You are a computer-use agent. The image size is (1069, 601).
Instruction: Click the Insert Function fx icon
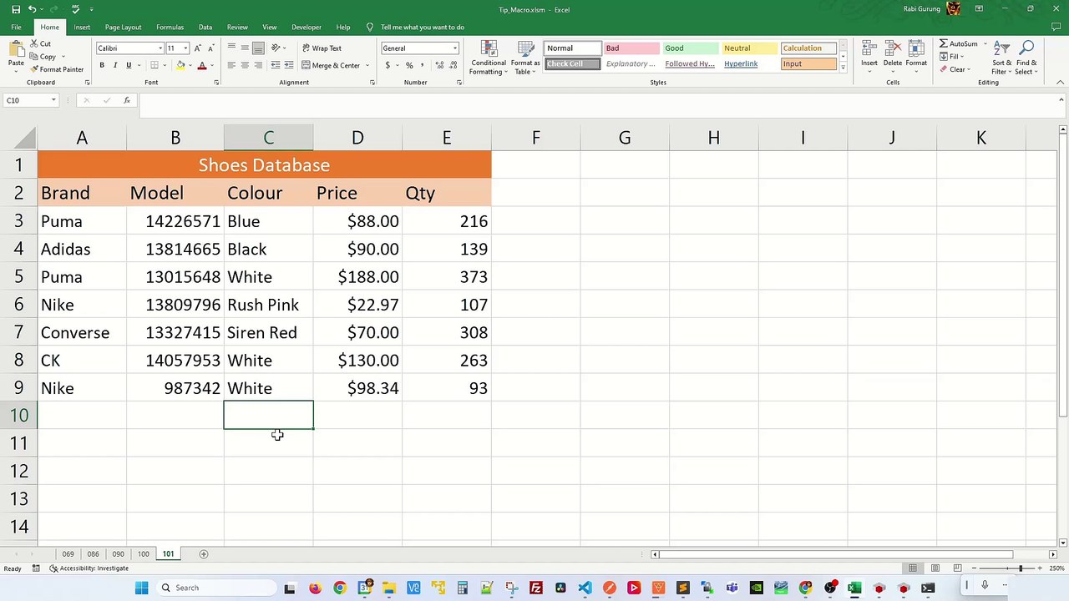pos(127,100)
